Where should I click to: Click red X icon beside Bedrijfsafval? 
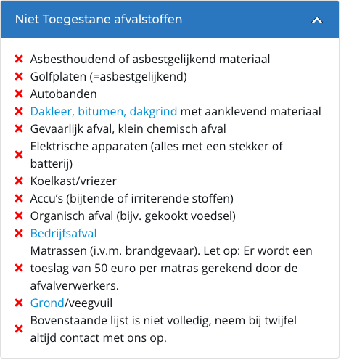pos(19,233)
